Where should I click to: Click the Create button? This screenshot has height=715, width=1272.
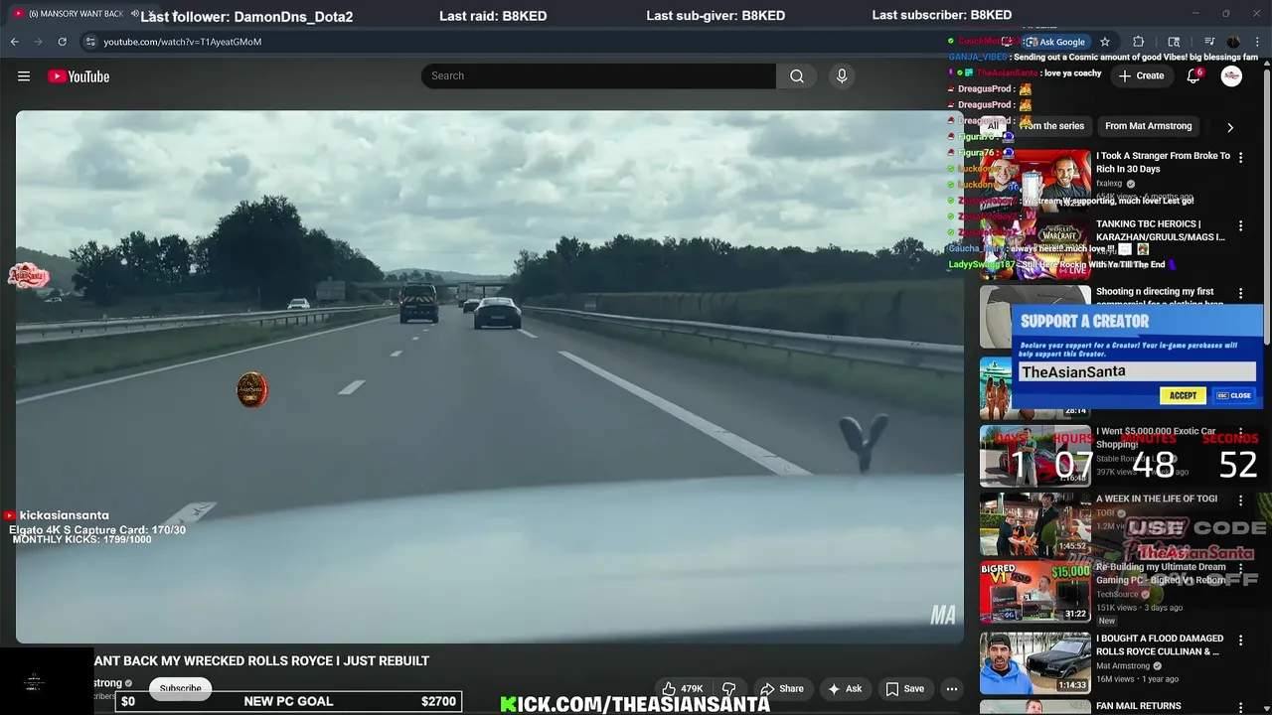pos(1141,76)
